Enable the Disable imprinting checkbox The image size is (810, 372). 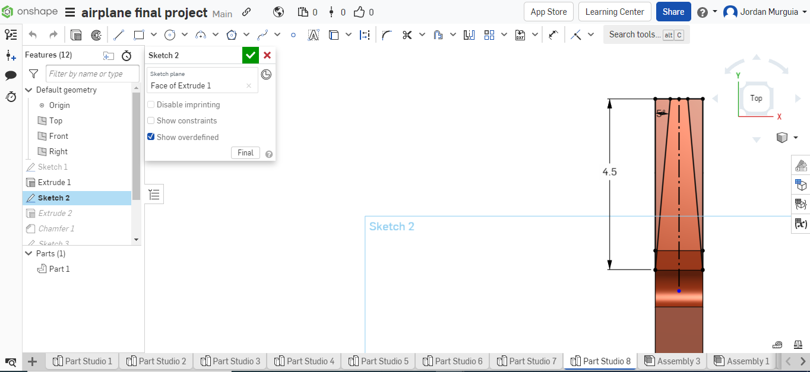150,104
